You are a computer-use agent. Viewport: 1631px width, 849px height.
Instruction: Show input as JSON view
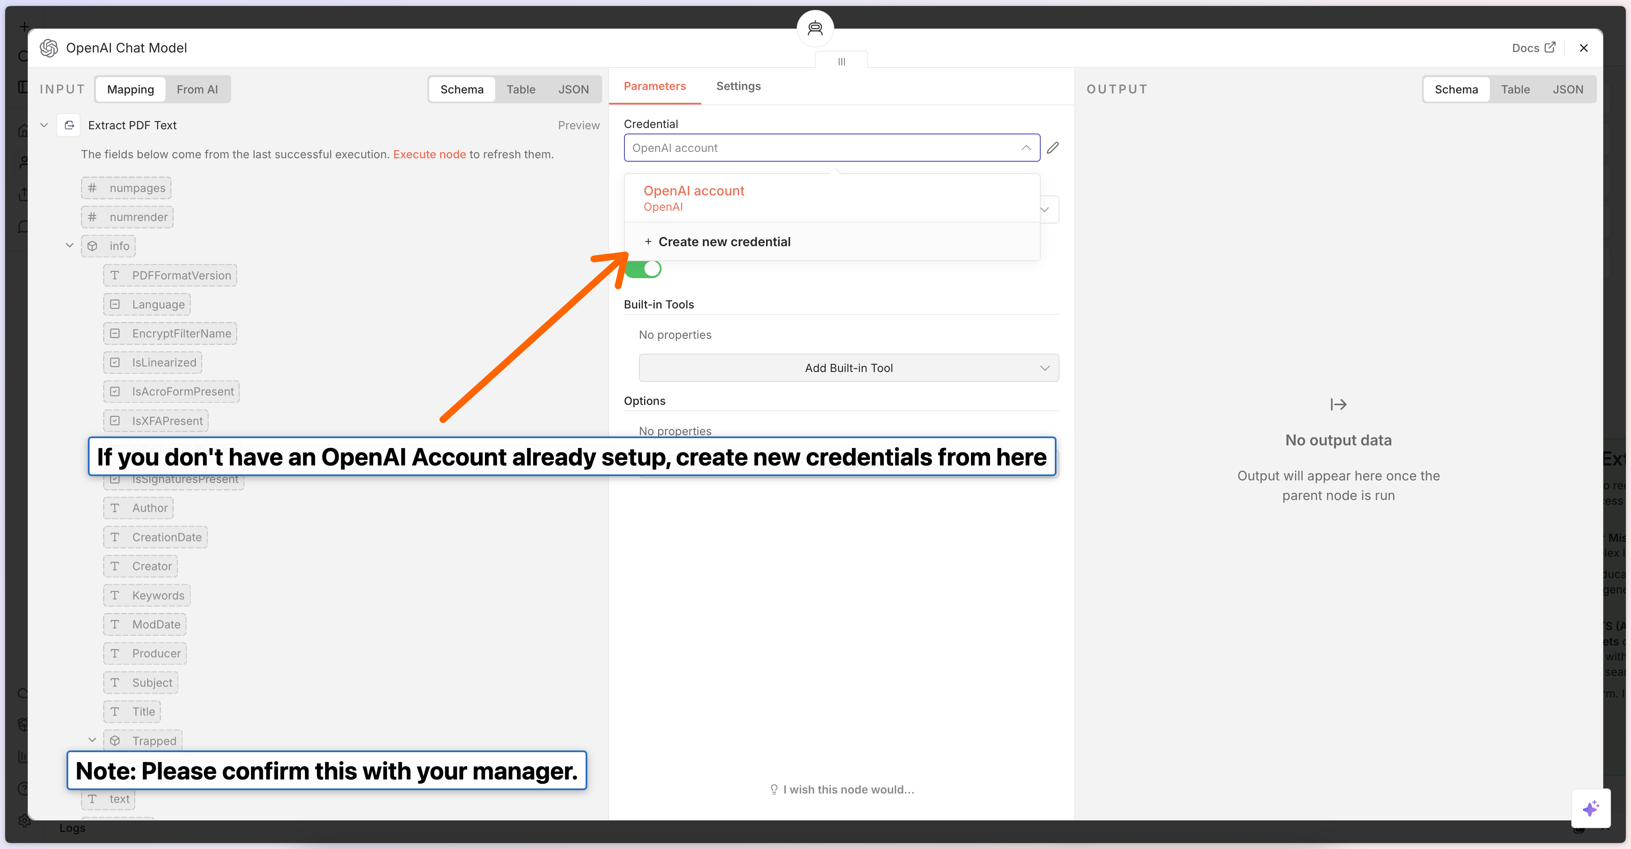tap(574, 89)
